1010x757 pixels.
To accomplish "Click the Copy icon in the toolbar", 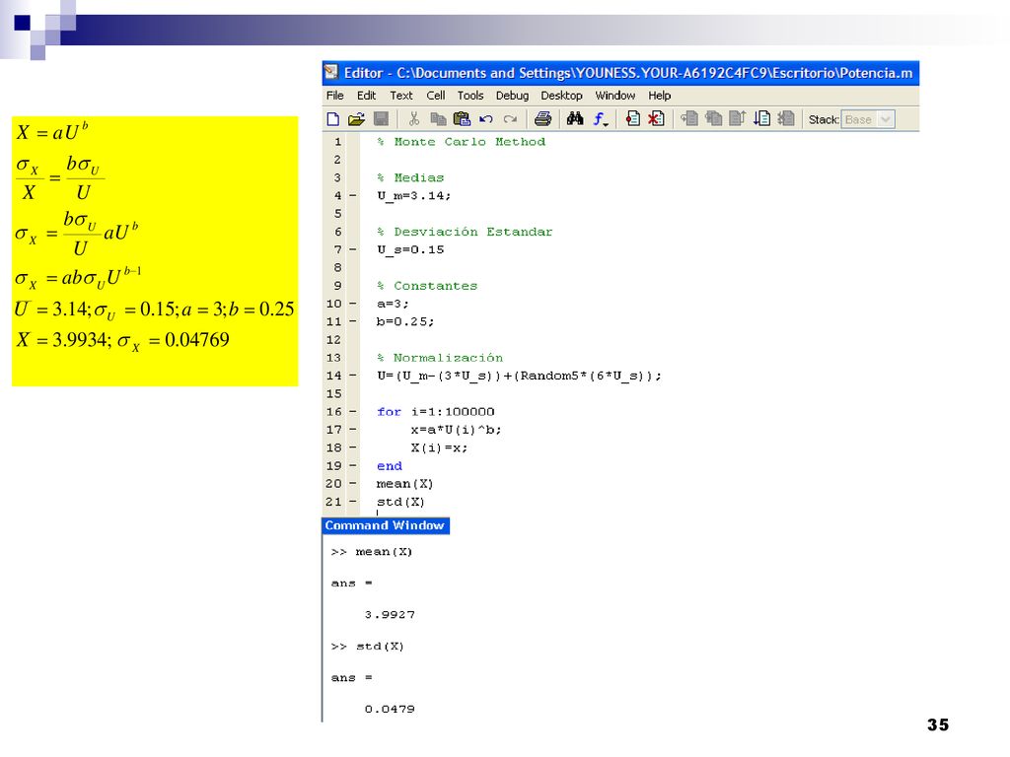I will pyautogui.click(x=438, y=119).
